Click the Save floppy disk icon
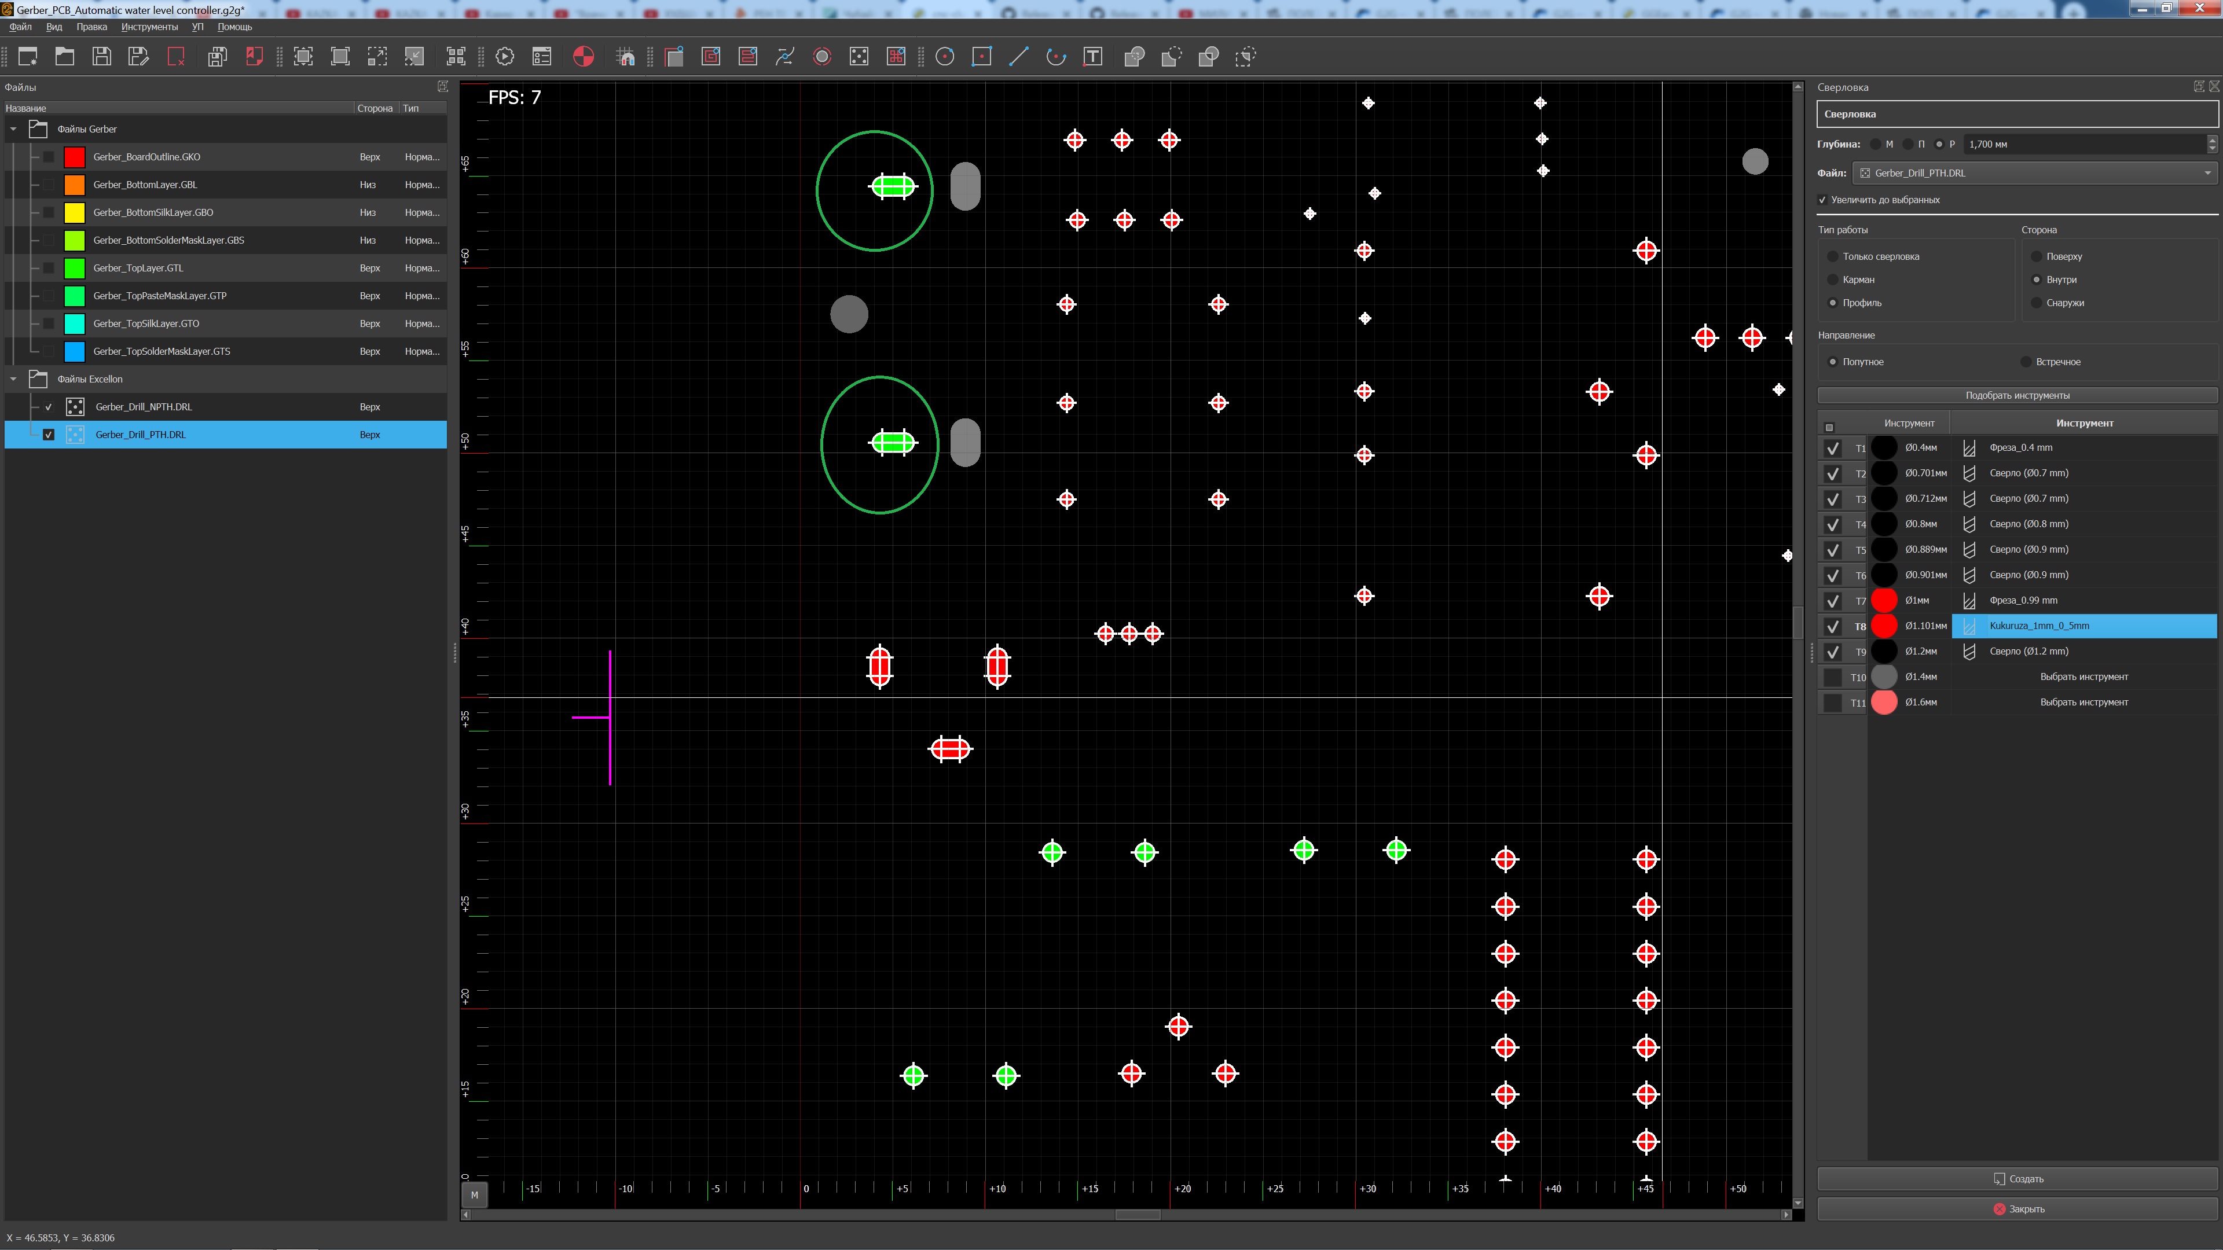The image size is (2223, 1250). point(102,57)
